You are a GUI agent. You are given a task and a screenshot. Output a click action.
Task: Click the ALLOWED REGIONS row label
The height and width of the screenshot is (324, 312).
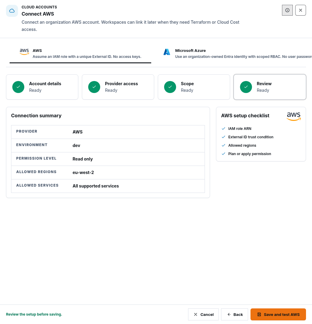pos(36,172)
